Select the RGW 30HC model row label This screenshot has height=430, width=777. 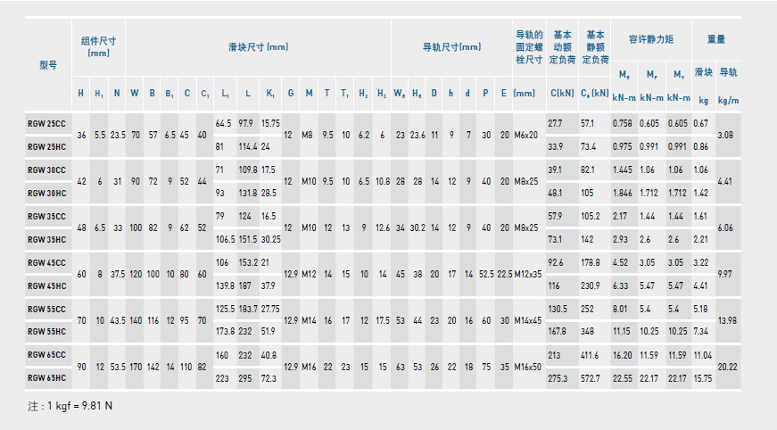[47, 192]
